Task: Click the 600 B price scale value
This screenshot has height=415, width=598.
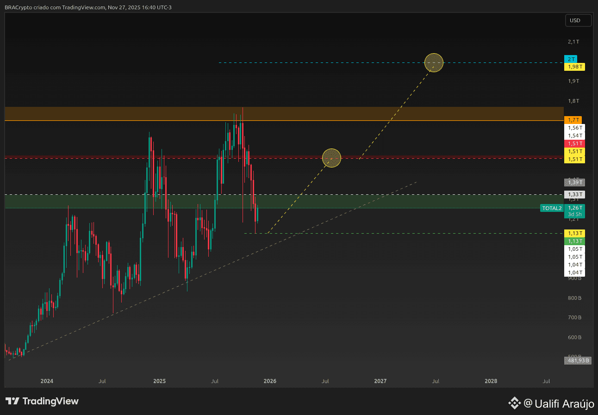Action: [574, 337]
